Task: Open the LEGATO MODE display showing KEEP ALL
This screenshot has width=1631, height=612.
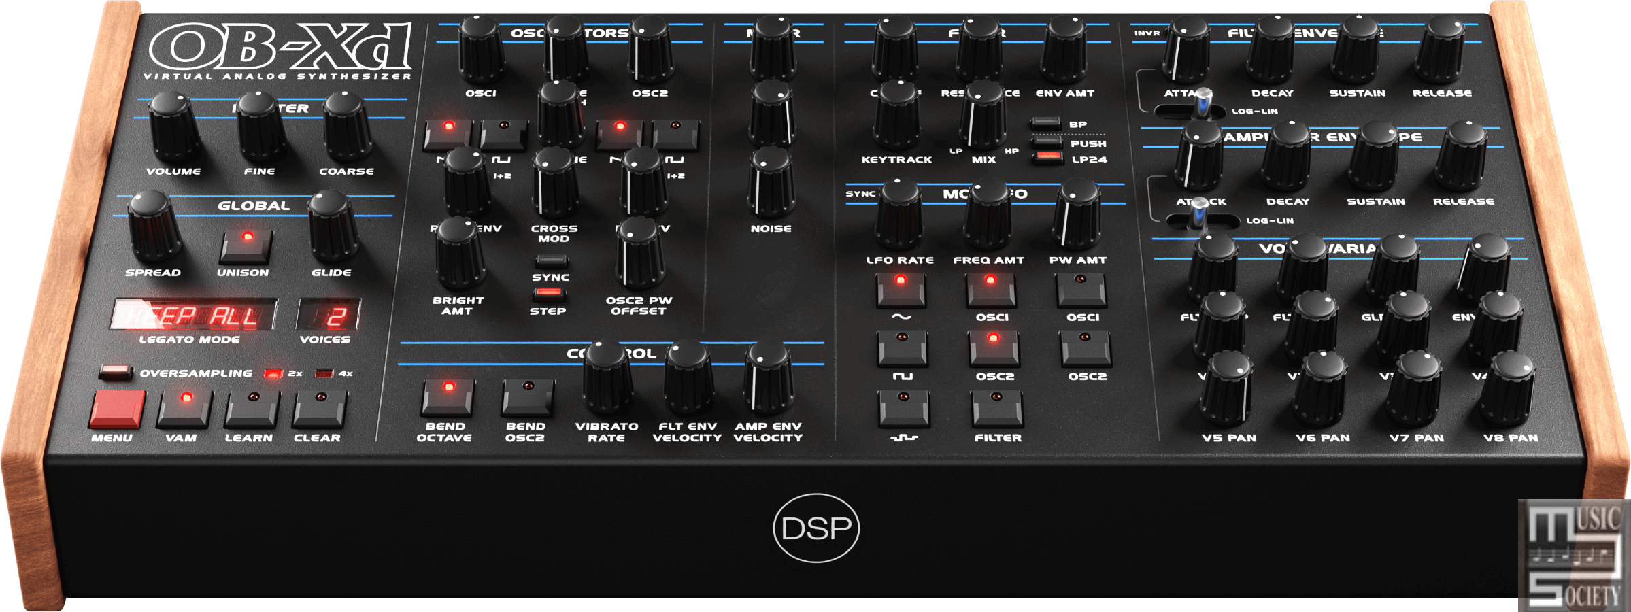Action: point(194,314)
